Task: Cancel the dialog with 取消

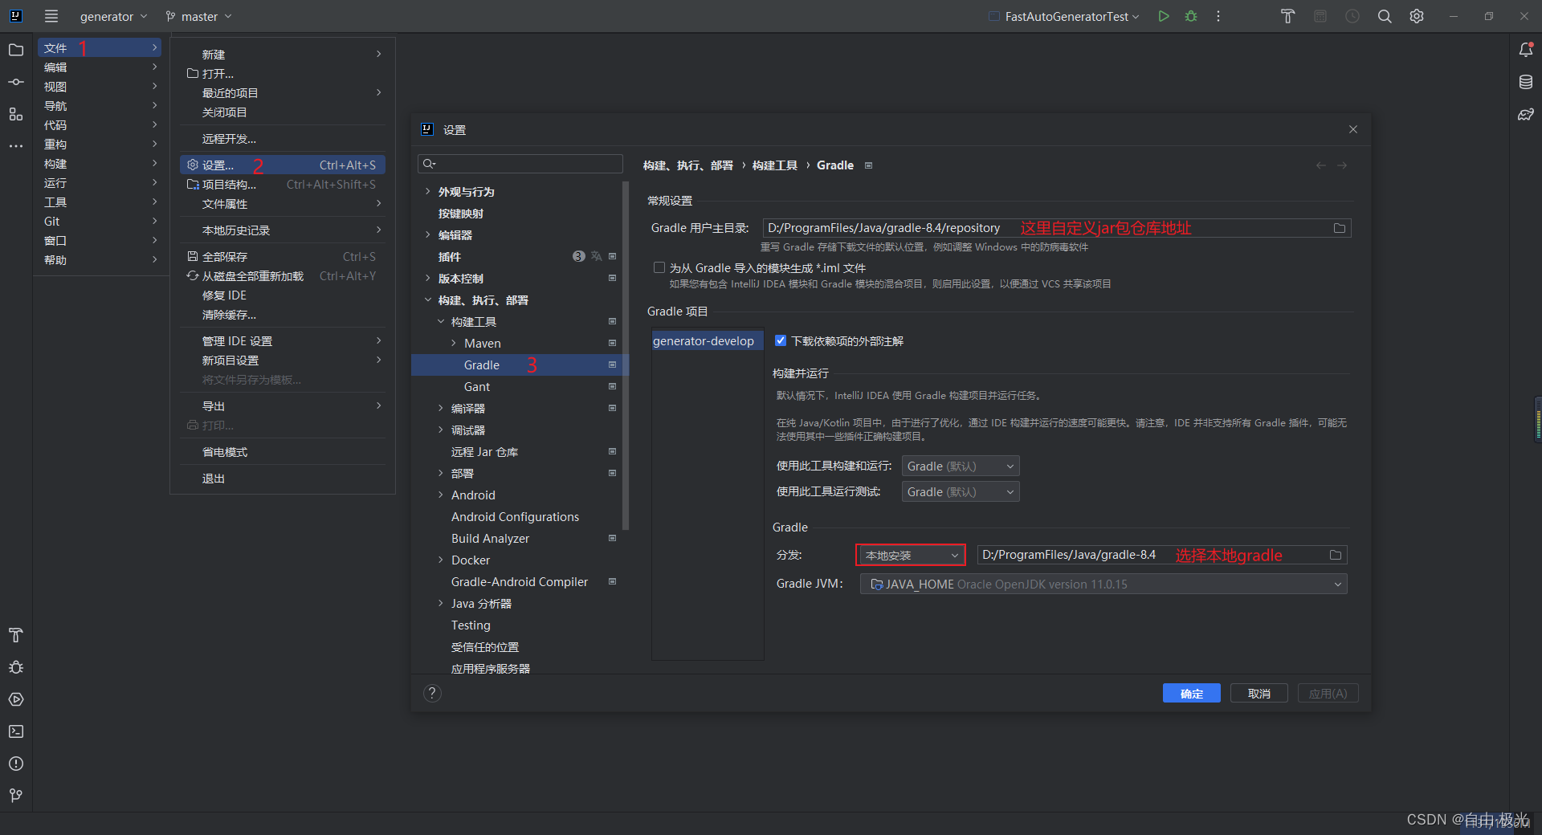Action: 1258,693
